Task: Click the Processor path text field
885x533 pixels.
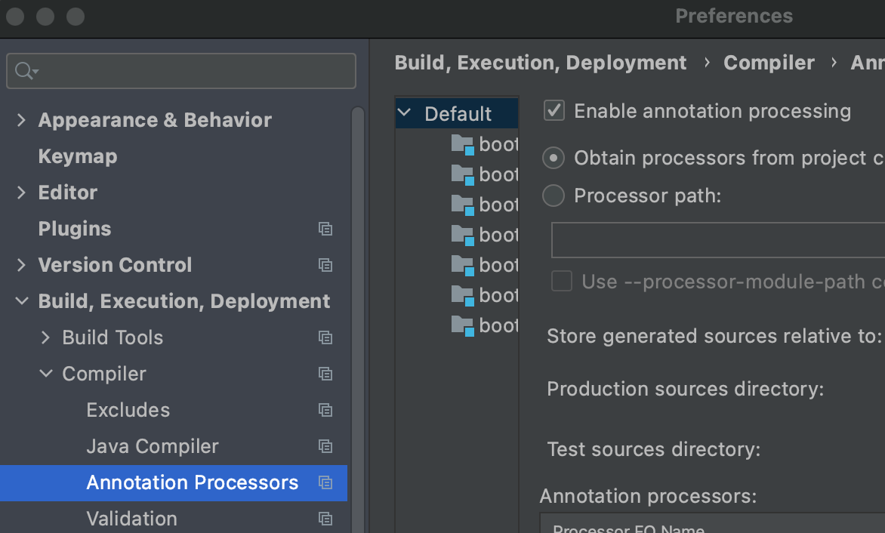Action: click(717, 240)
